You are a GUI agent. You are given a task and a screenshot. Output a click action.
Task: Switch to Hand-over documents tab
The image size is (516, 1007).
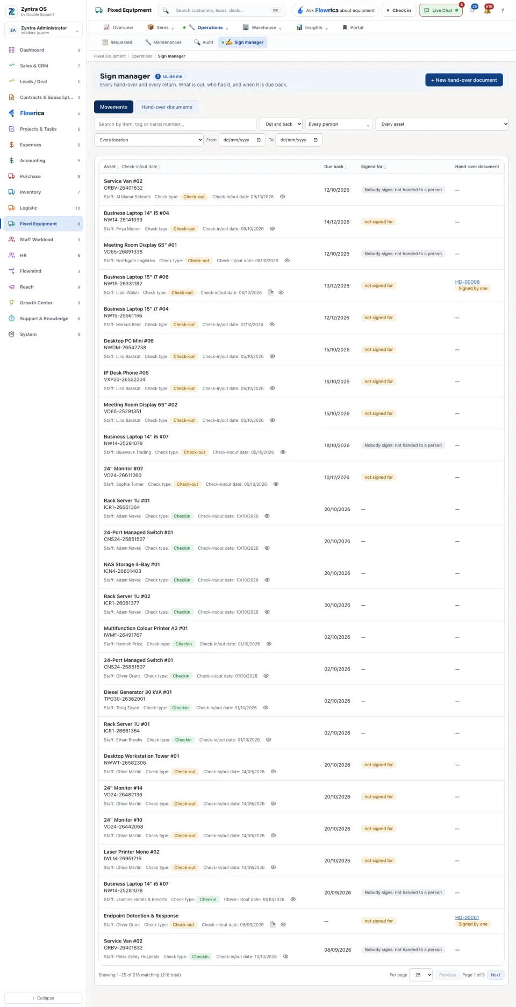pyautogui.click(x=167, y=107)
